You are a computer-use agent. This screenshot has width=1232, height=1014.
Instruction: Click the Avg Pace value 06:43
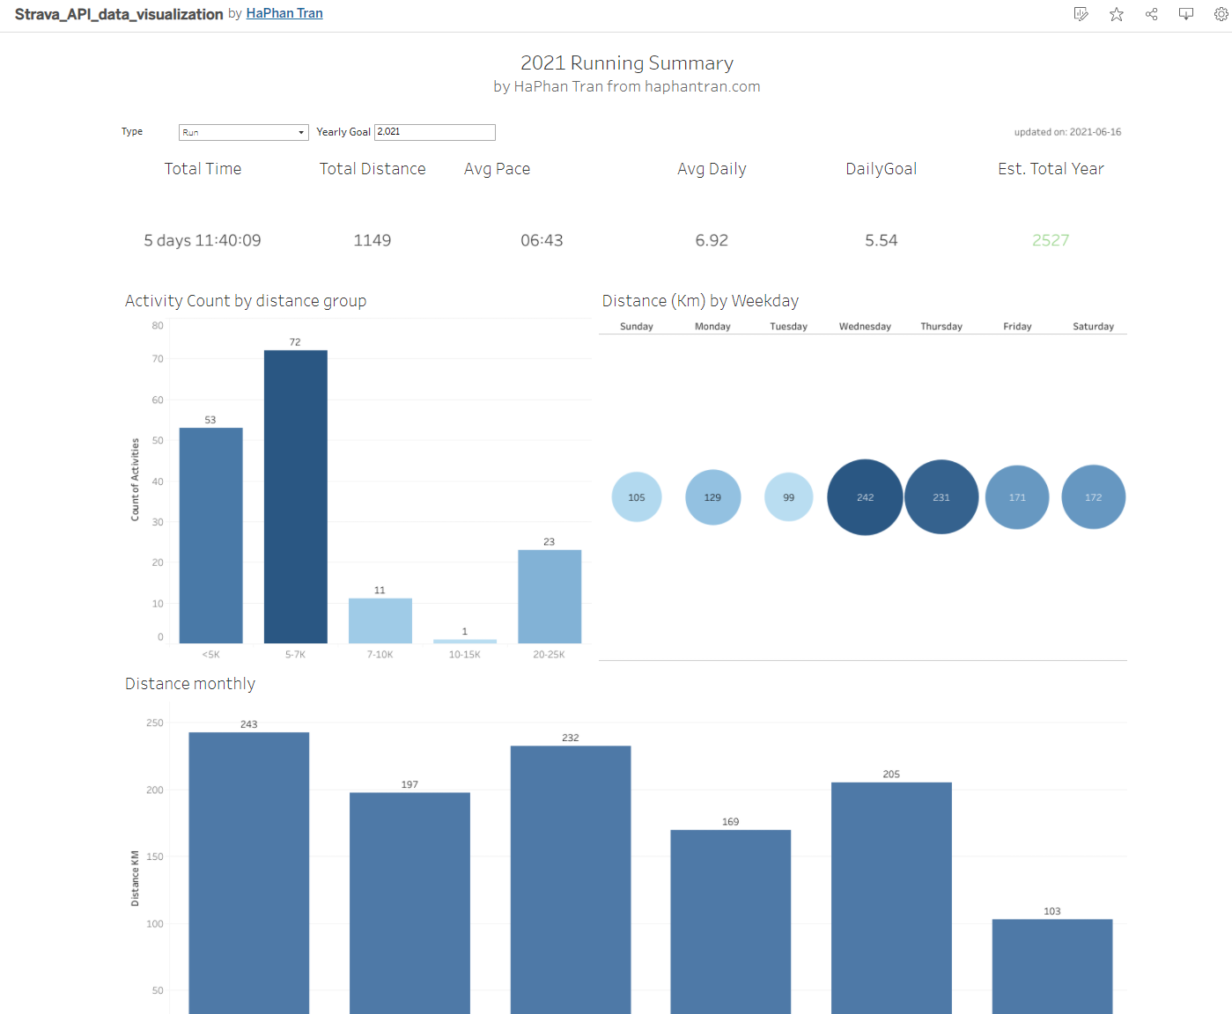click(542, 240)
